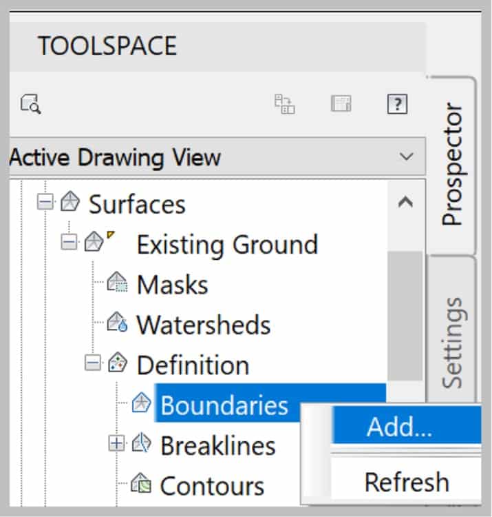Click the tree hierarchy view toolbar icon
Viewport: 492px width, 517px height.
[x=285, y=104]
